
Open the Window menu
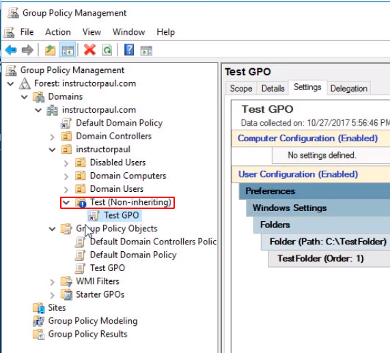129,32
